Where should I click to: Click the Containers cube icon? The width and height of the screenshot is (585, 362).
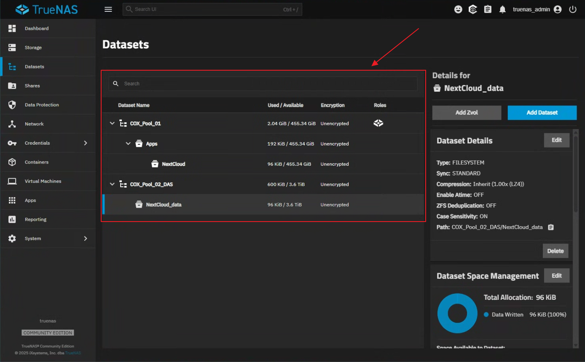click(12, 162)
